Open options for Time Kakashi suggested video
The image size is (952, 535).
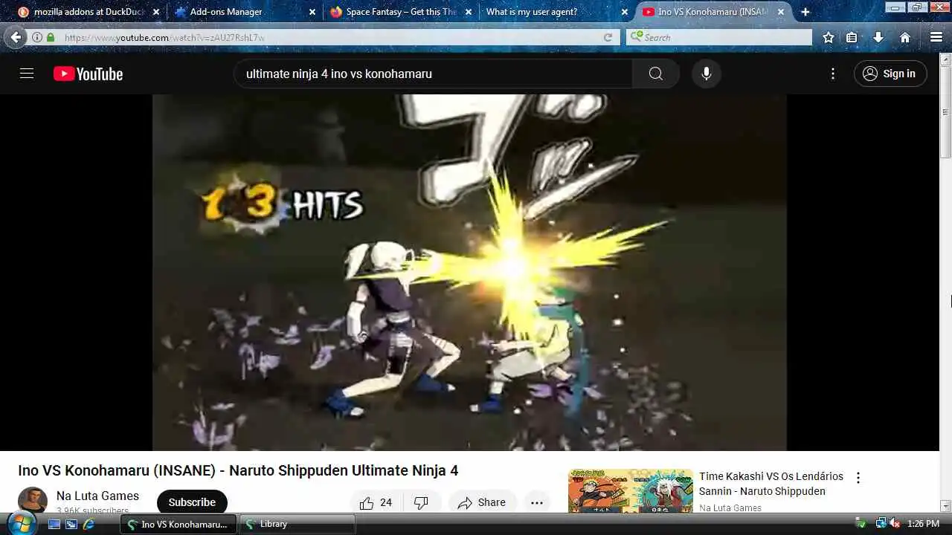click(858, 478)
